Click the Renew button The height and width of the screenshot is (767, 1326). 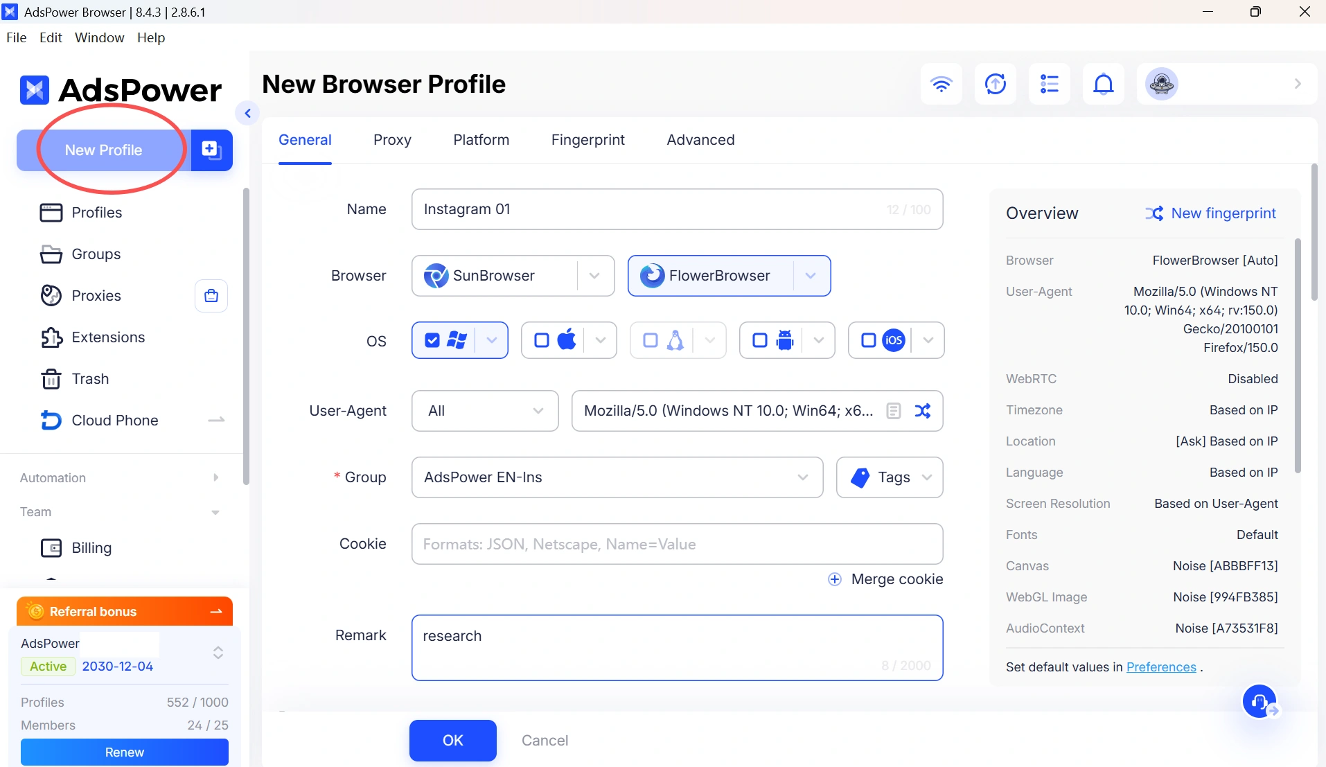click(125, 752)
